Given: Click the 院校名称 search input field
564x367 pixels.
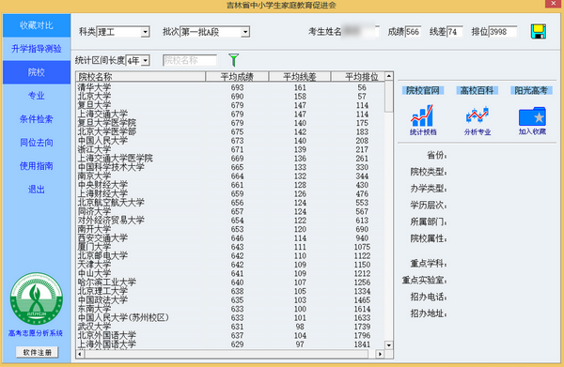Looking at the screenshot, I should 190,60.
